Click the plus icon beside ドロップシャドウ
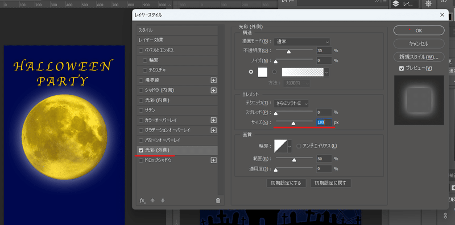 [x=214, y=160]
